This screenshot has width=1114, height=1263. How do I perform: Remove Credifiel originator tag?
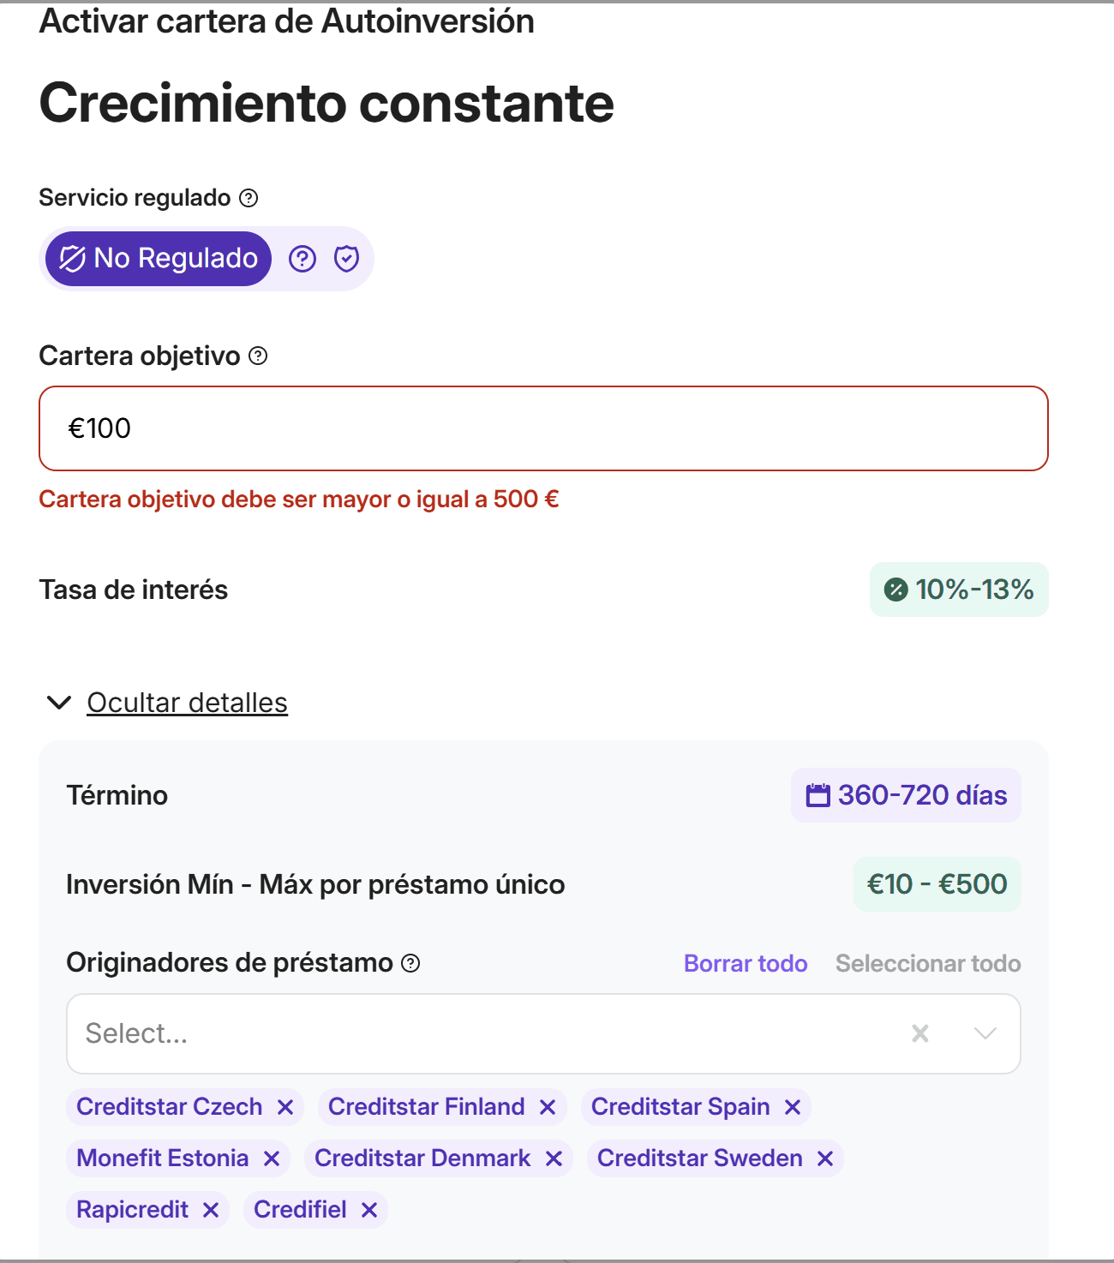point(369,1210)
